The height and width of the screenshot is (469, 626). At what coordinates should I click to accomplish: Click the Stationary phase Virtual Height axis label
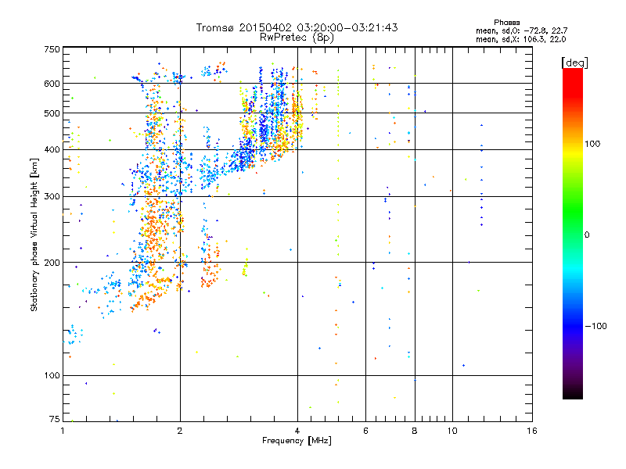click(x=34, y=235)
